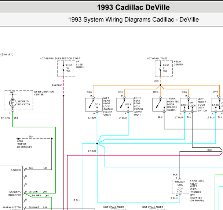Click the "1993 Cadillac DeVille" title heading

[133, 7]
